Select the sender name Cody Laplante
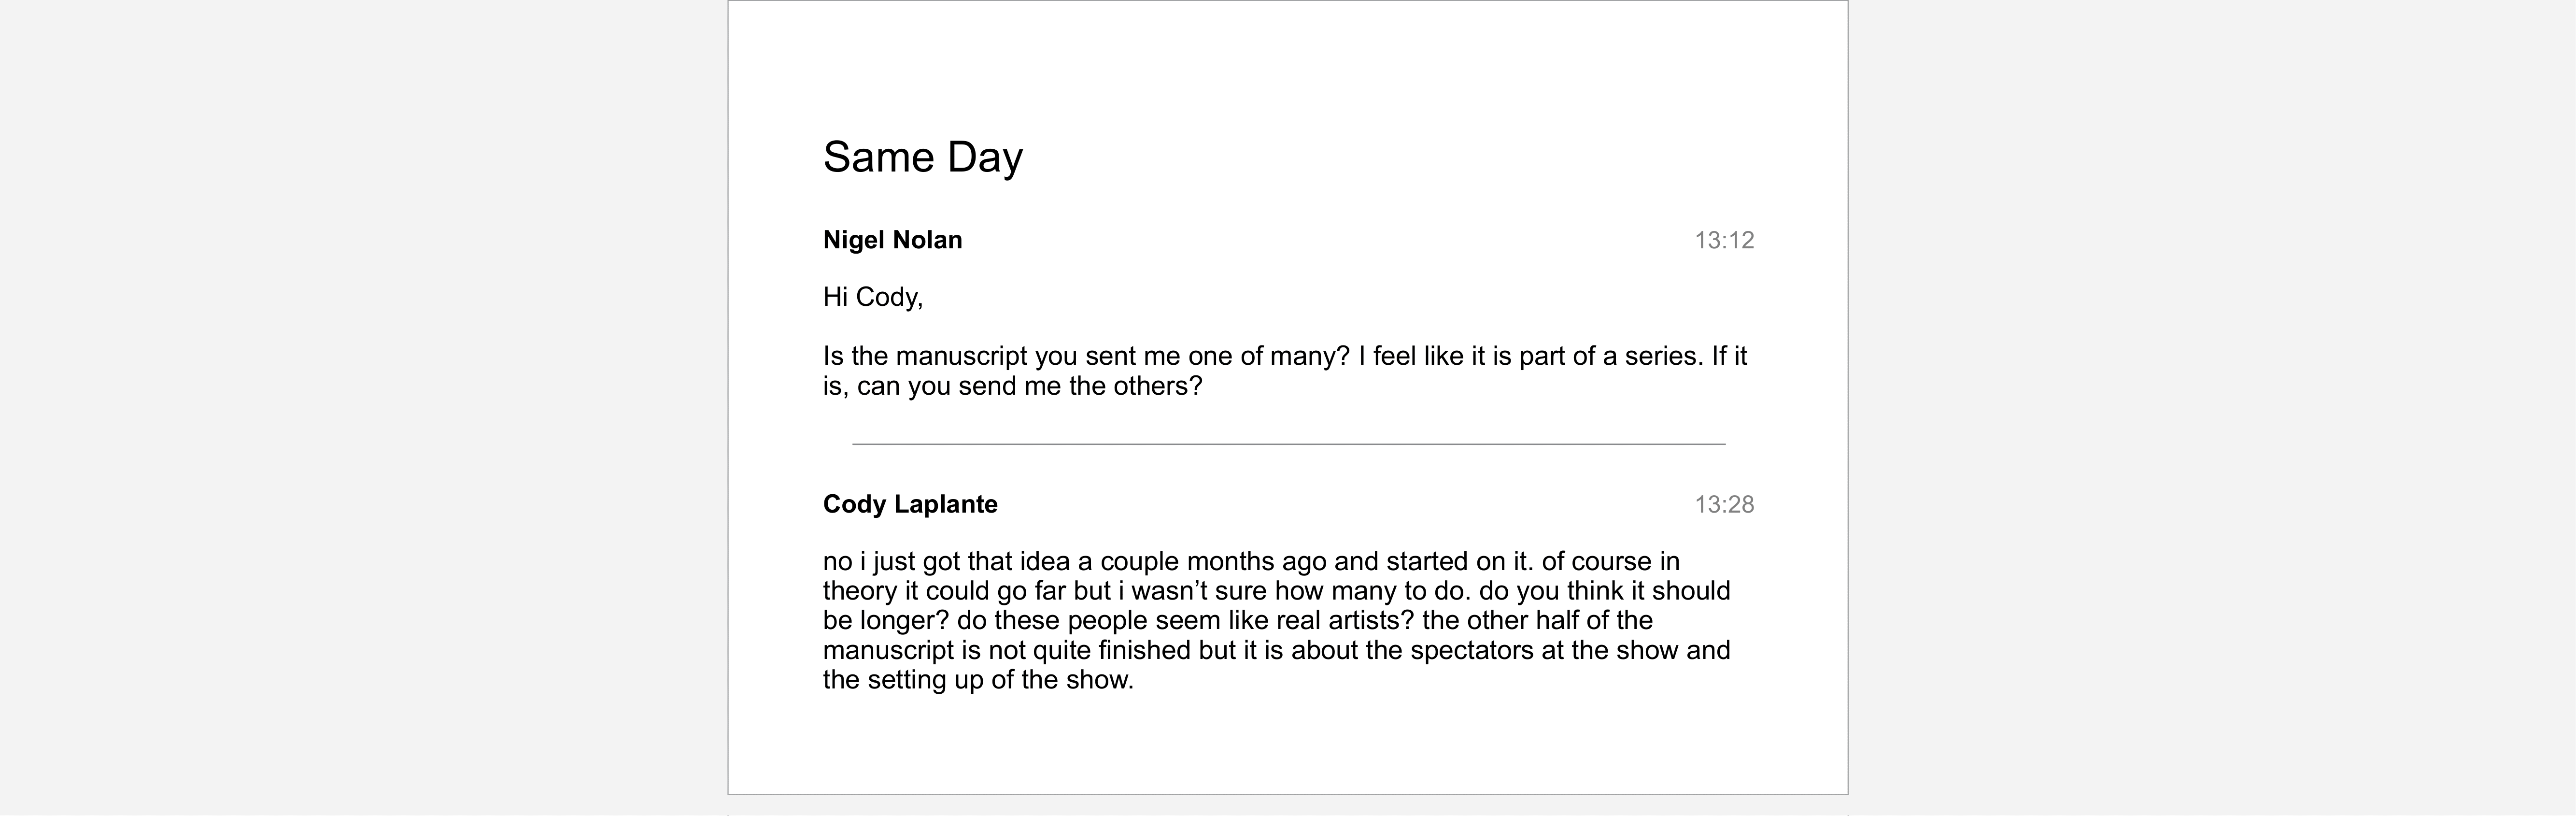The width and height of the screenshot is (2576, 816). tap(909, 504)
